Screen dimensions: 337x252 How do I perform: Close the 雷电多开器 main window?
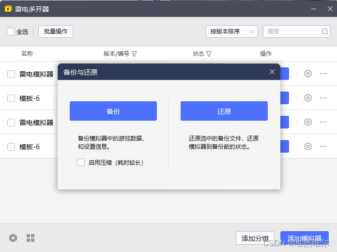330,9
